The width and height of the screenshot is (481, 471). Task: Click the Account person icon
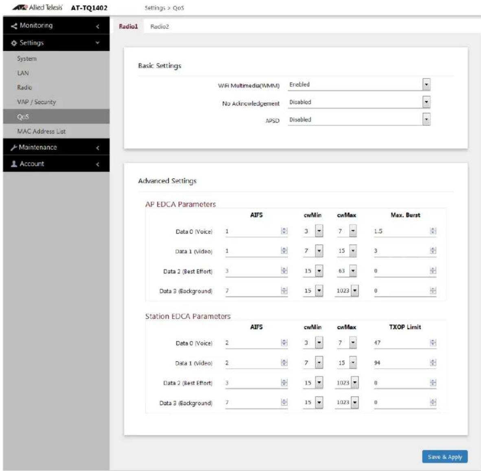point(14,164)
